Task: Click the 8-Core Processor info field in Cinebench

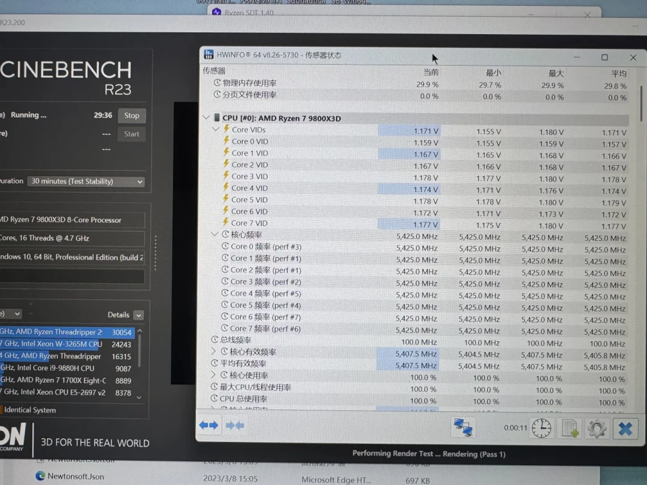Action: pos(72,220)
